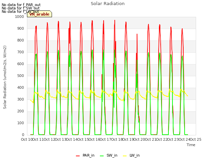The width and height of the screenshot is (216, 162).
Task: Click the 300 y-axis tick label
Action: [21, 100]
